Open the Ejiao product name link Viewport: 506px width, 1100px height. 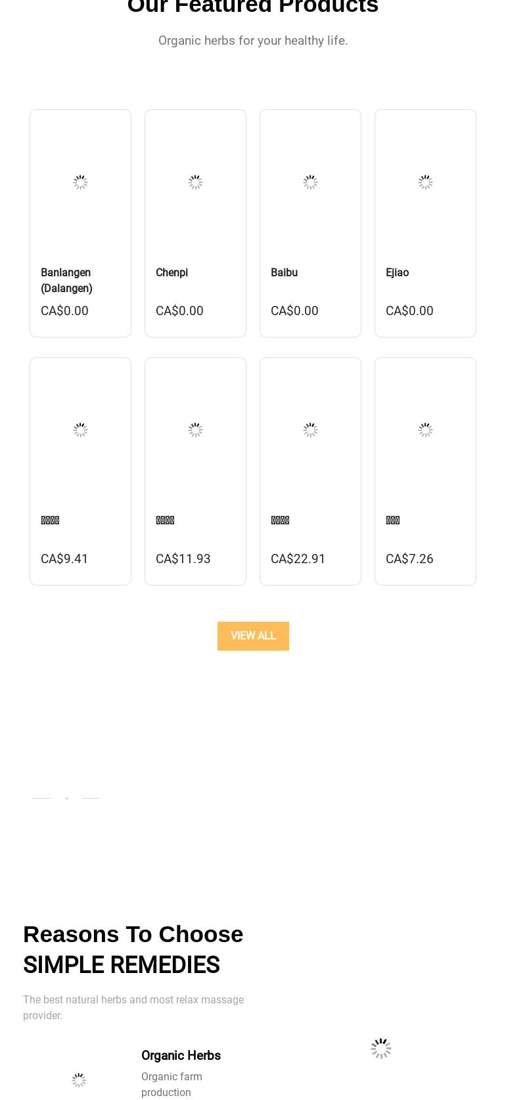(397, 272)
